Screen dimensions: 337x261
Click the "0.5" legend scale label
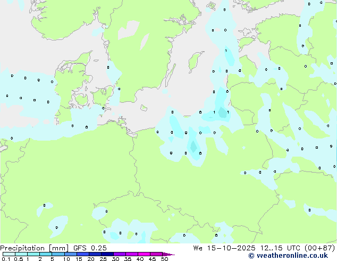coord(19,259)
